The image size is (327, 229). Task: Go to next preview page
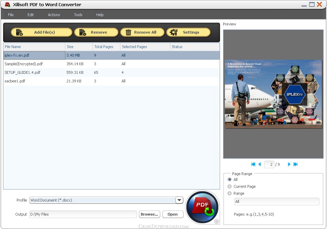(289, 164)
